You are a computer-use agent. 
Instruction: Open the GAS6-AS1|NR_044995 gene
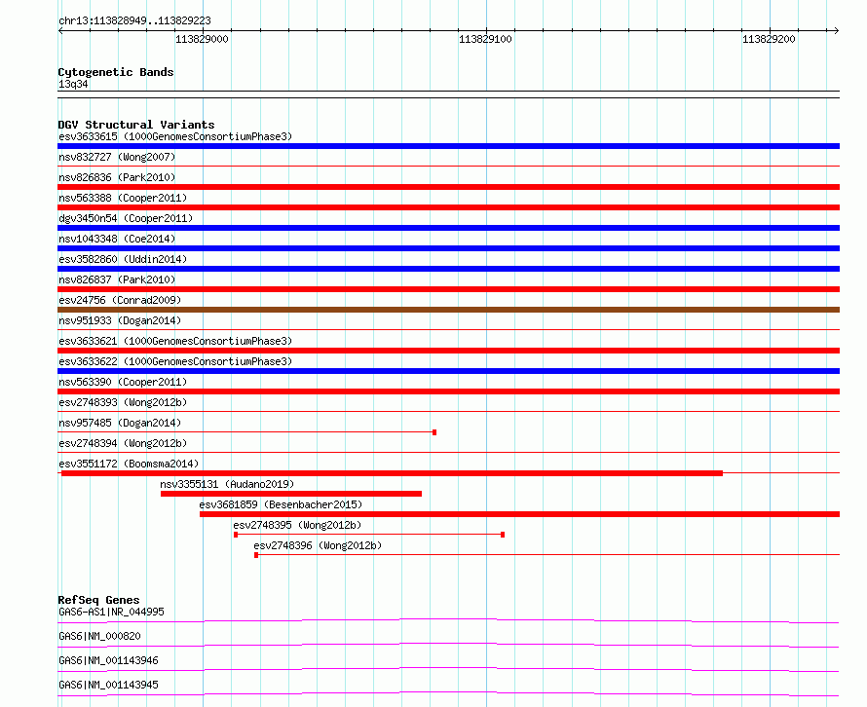pos(111,612)
